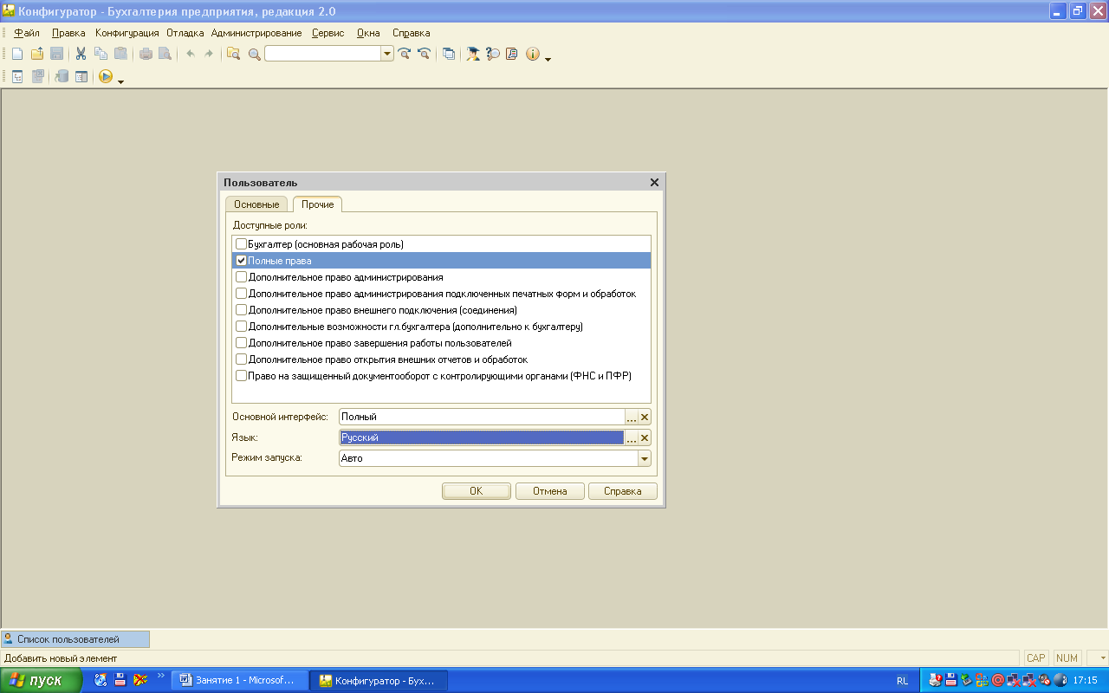The image size is (1109, 693).
Task: Open the Справка menu
Action: 412,33
